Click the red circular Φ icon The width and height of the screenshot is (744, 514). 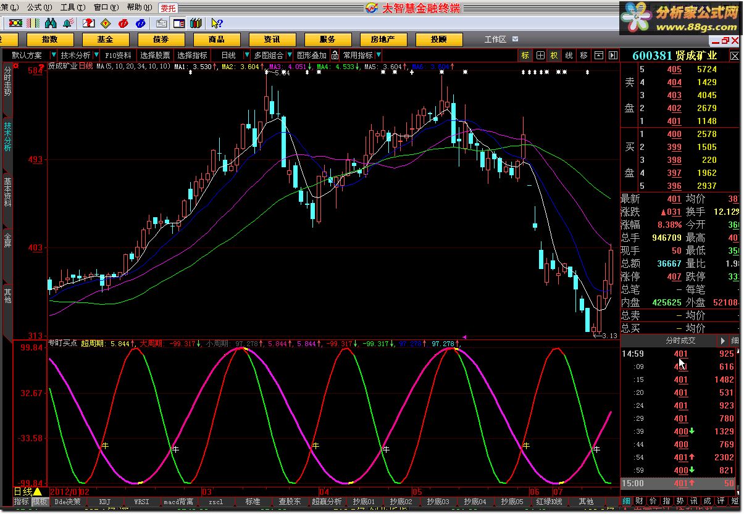[123, 23]
